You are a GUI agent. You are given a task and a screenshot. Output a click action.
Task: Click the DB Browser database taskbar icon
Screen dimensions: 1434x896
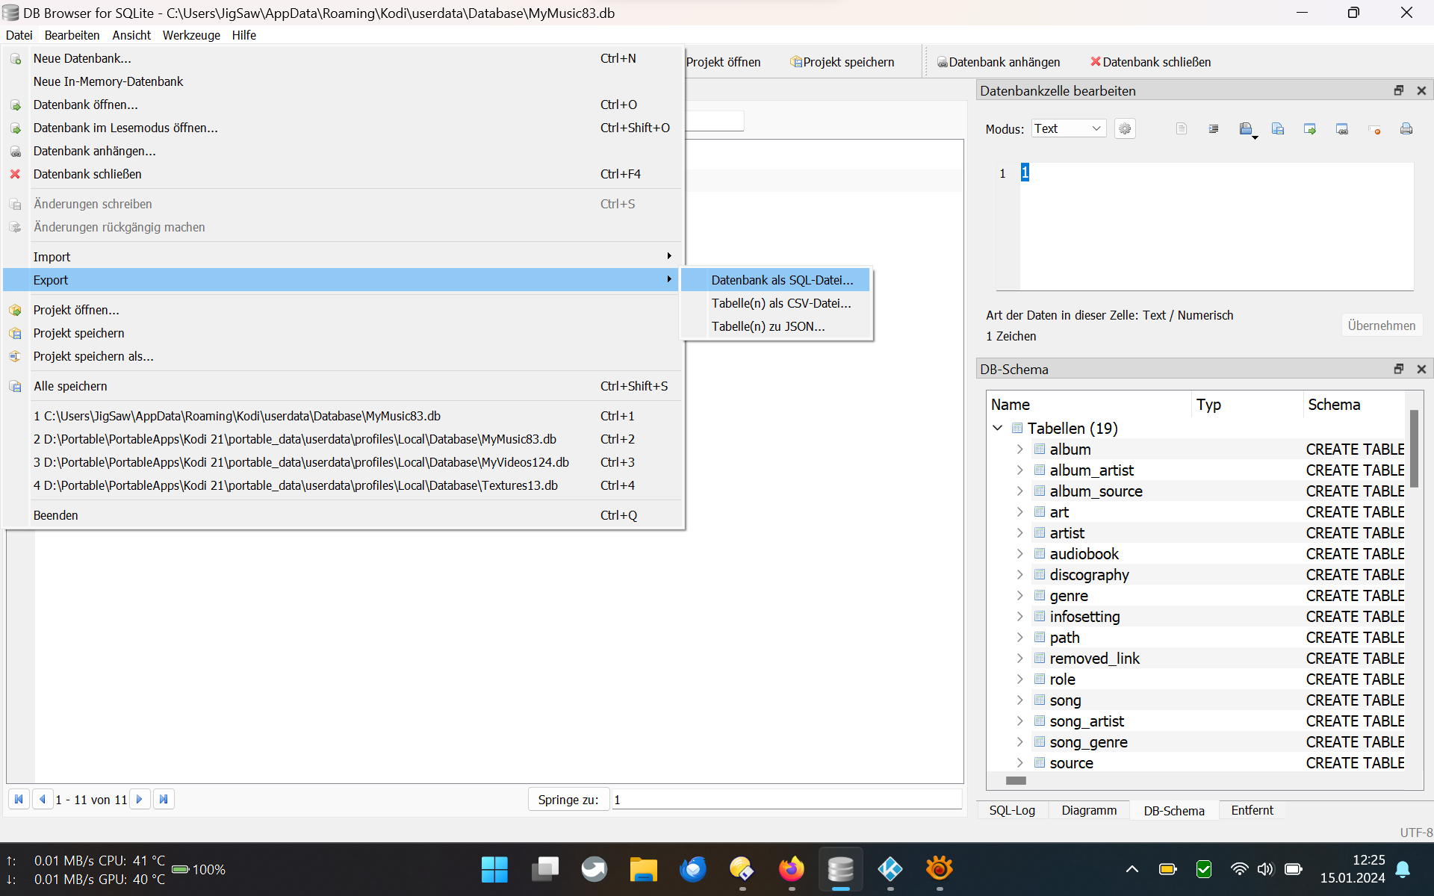coord(840,869)
